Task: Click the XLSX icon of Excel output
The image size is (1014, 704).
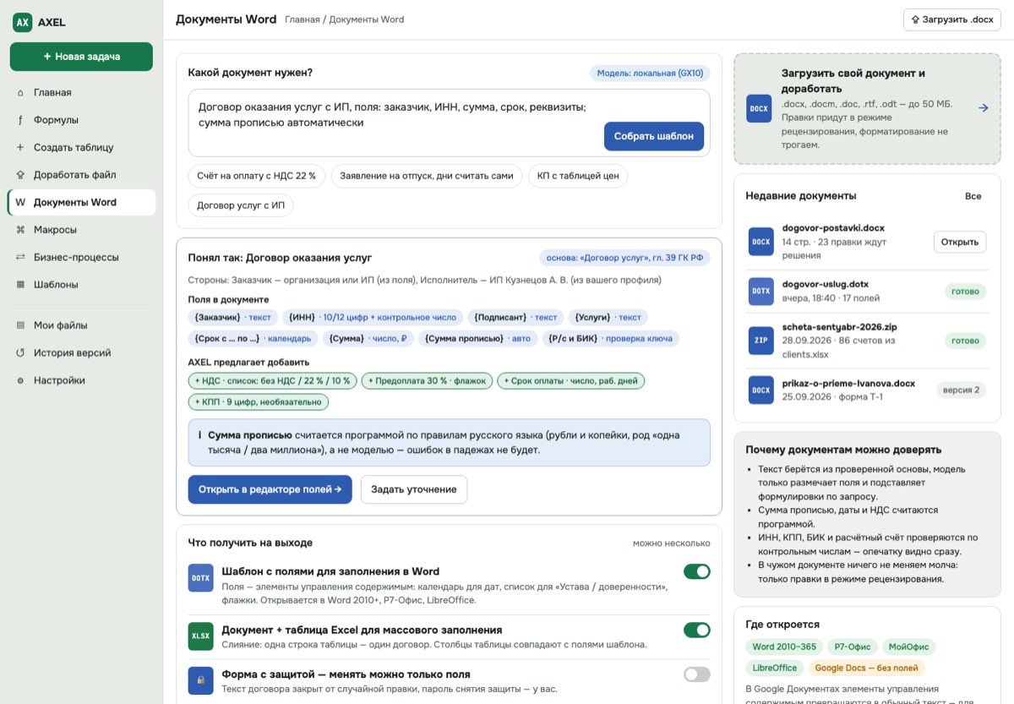Action: click(201, 636)
